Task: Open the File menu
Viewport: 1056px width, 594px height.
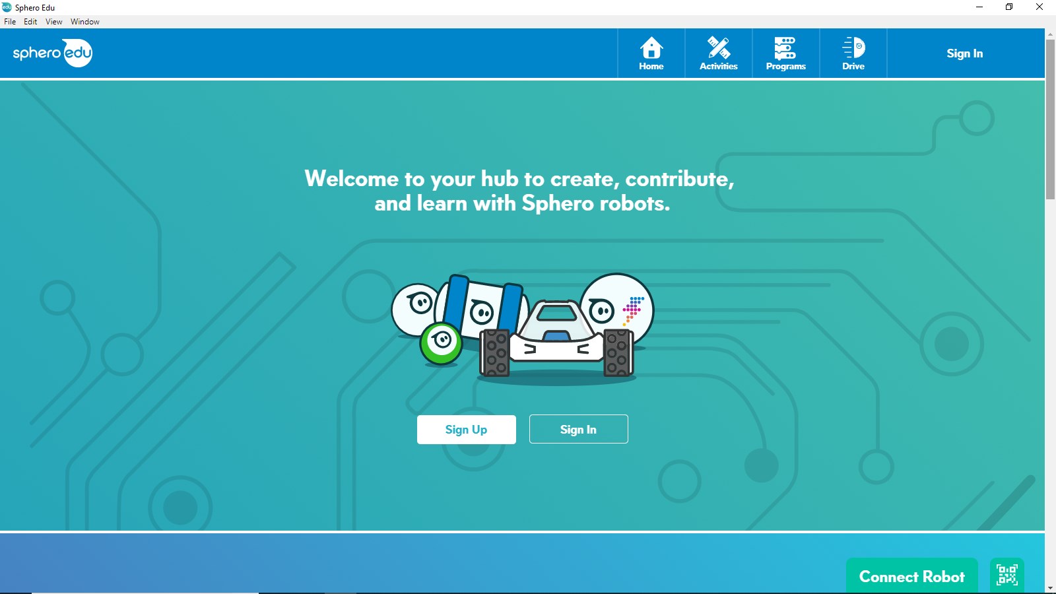Action: (x=10, y=22)
